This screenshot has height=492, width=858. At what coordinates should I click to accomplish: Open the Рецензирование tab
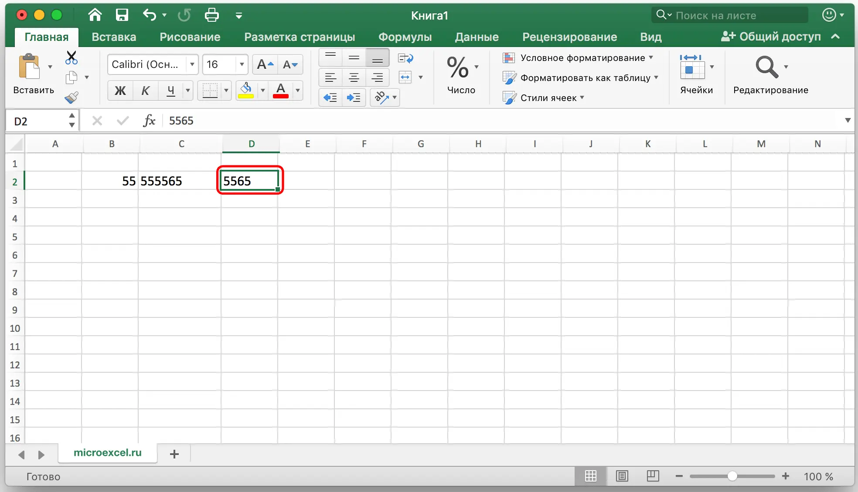[x=569, y=37]
